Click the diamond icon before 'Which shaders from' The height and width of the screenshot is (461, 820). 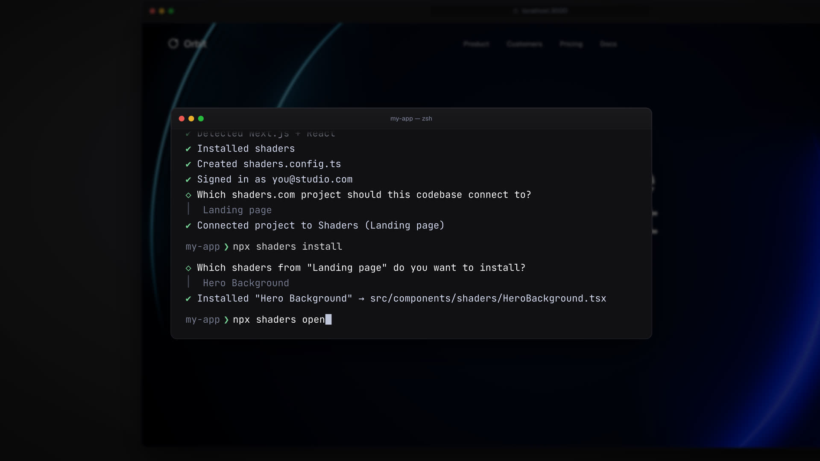point(188,268)
